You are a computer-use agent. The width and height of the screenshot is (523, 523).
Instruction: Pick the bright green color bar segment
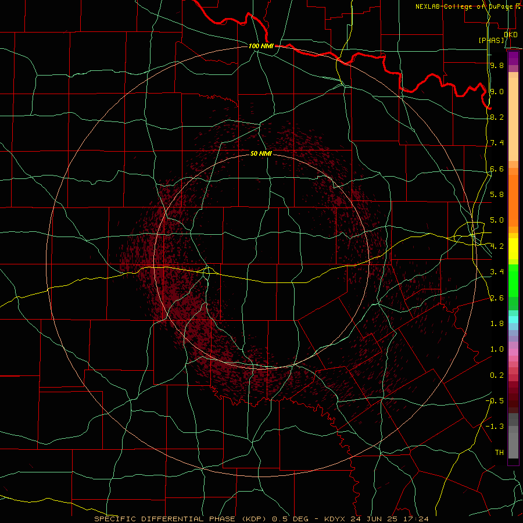513,280
